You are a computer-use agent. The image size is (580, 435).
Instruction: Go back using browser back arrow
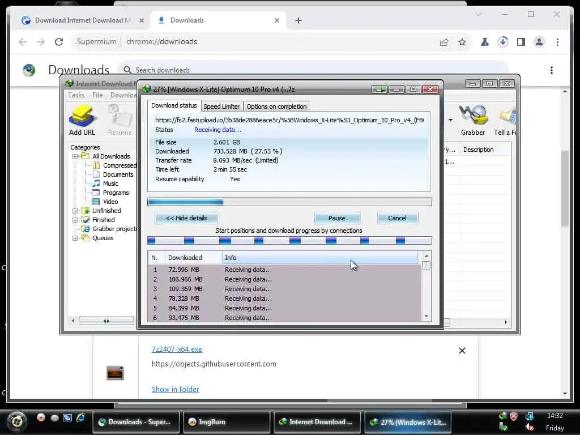coord(23,42)
